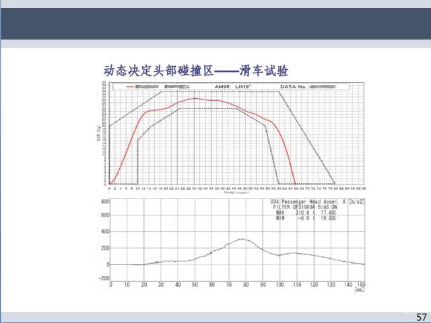This screenshot has width=431, height=323.
Task: Click the 120 tick label on lower chart x-axis
Action: (x=314, y=285)
